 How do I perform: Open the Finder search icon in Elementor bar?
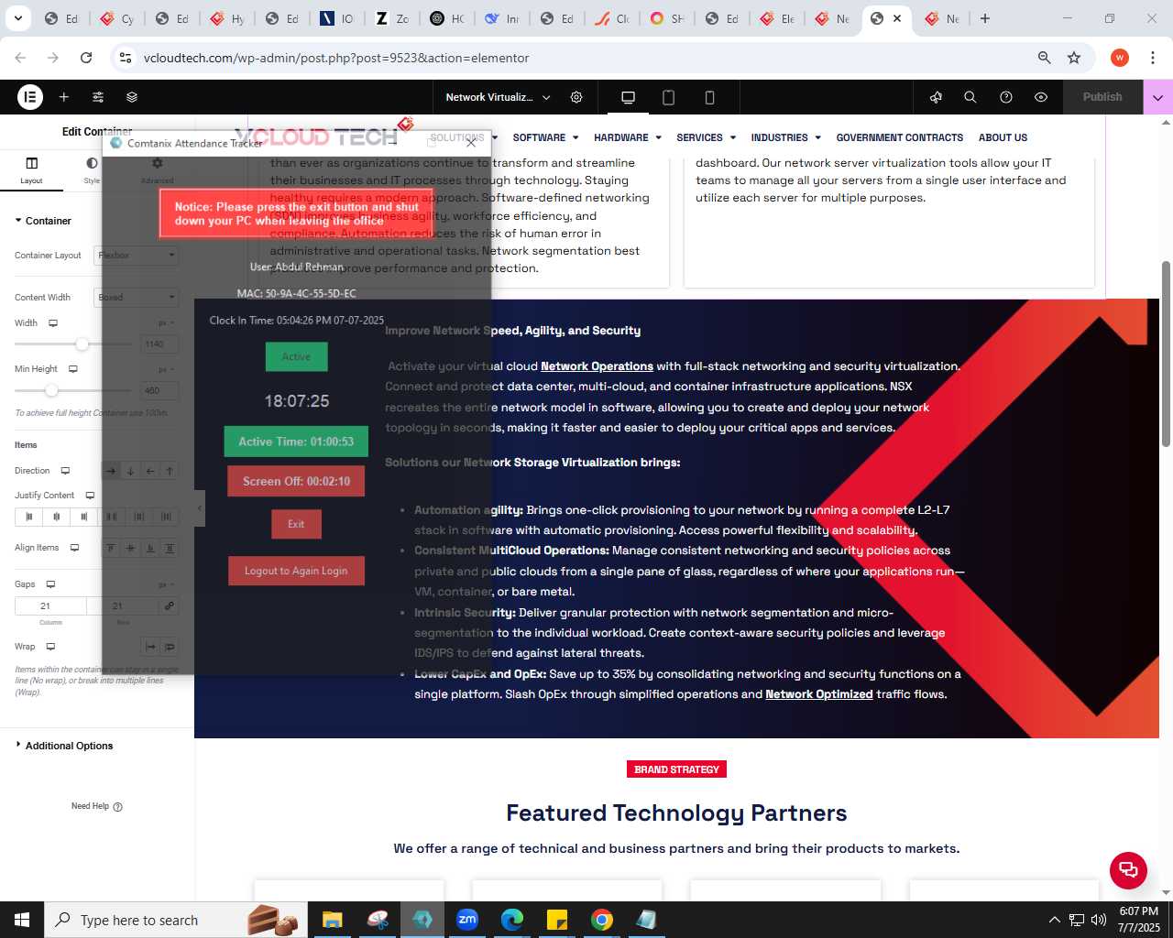(970, 97)
